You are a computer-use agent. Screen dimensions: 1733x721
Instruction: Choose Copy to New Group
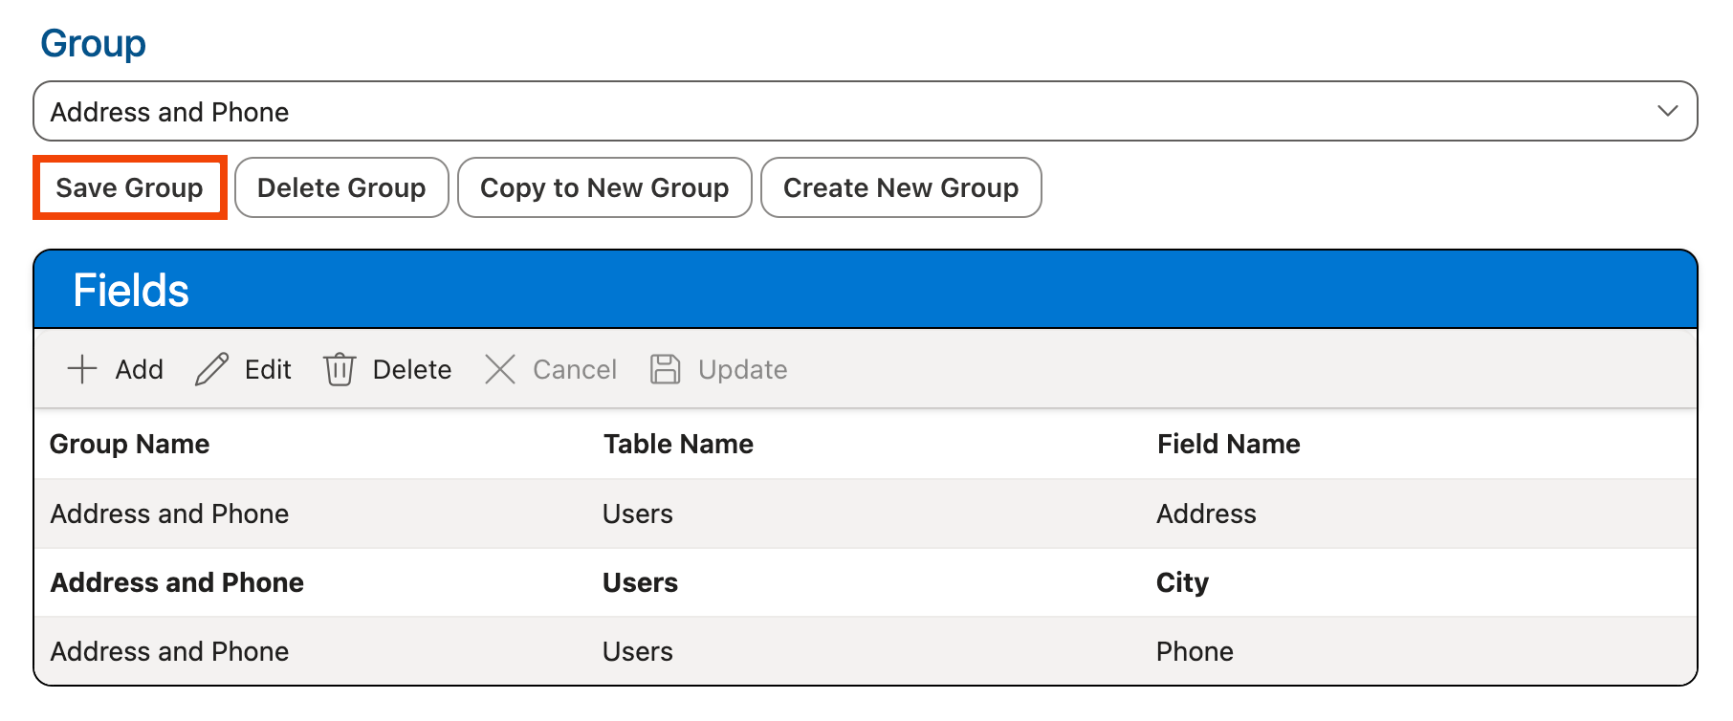click(604, 187)
